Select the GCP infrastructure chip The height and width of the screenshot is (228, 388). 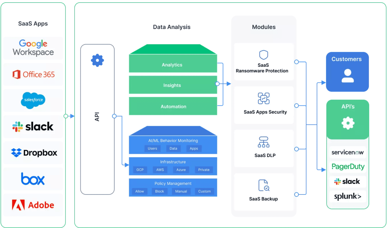pos(140,170)
